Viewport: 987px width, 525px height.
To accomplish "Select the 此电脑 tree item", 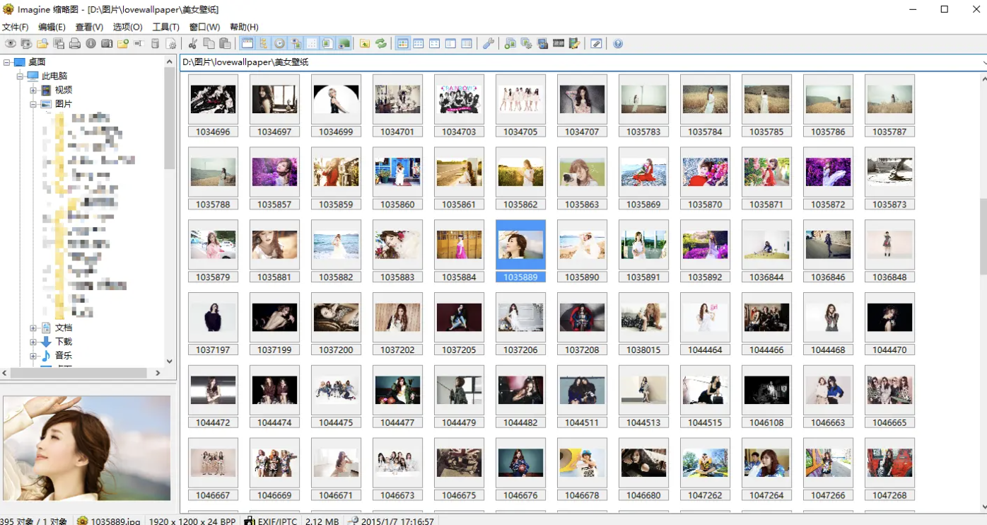I will coord(54,76).
